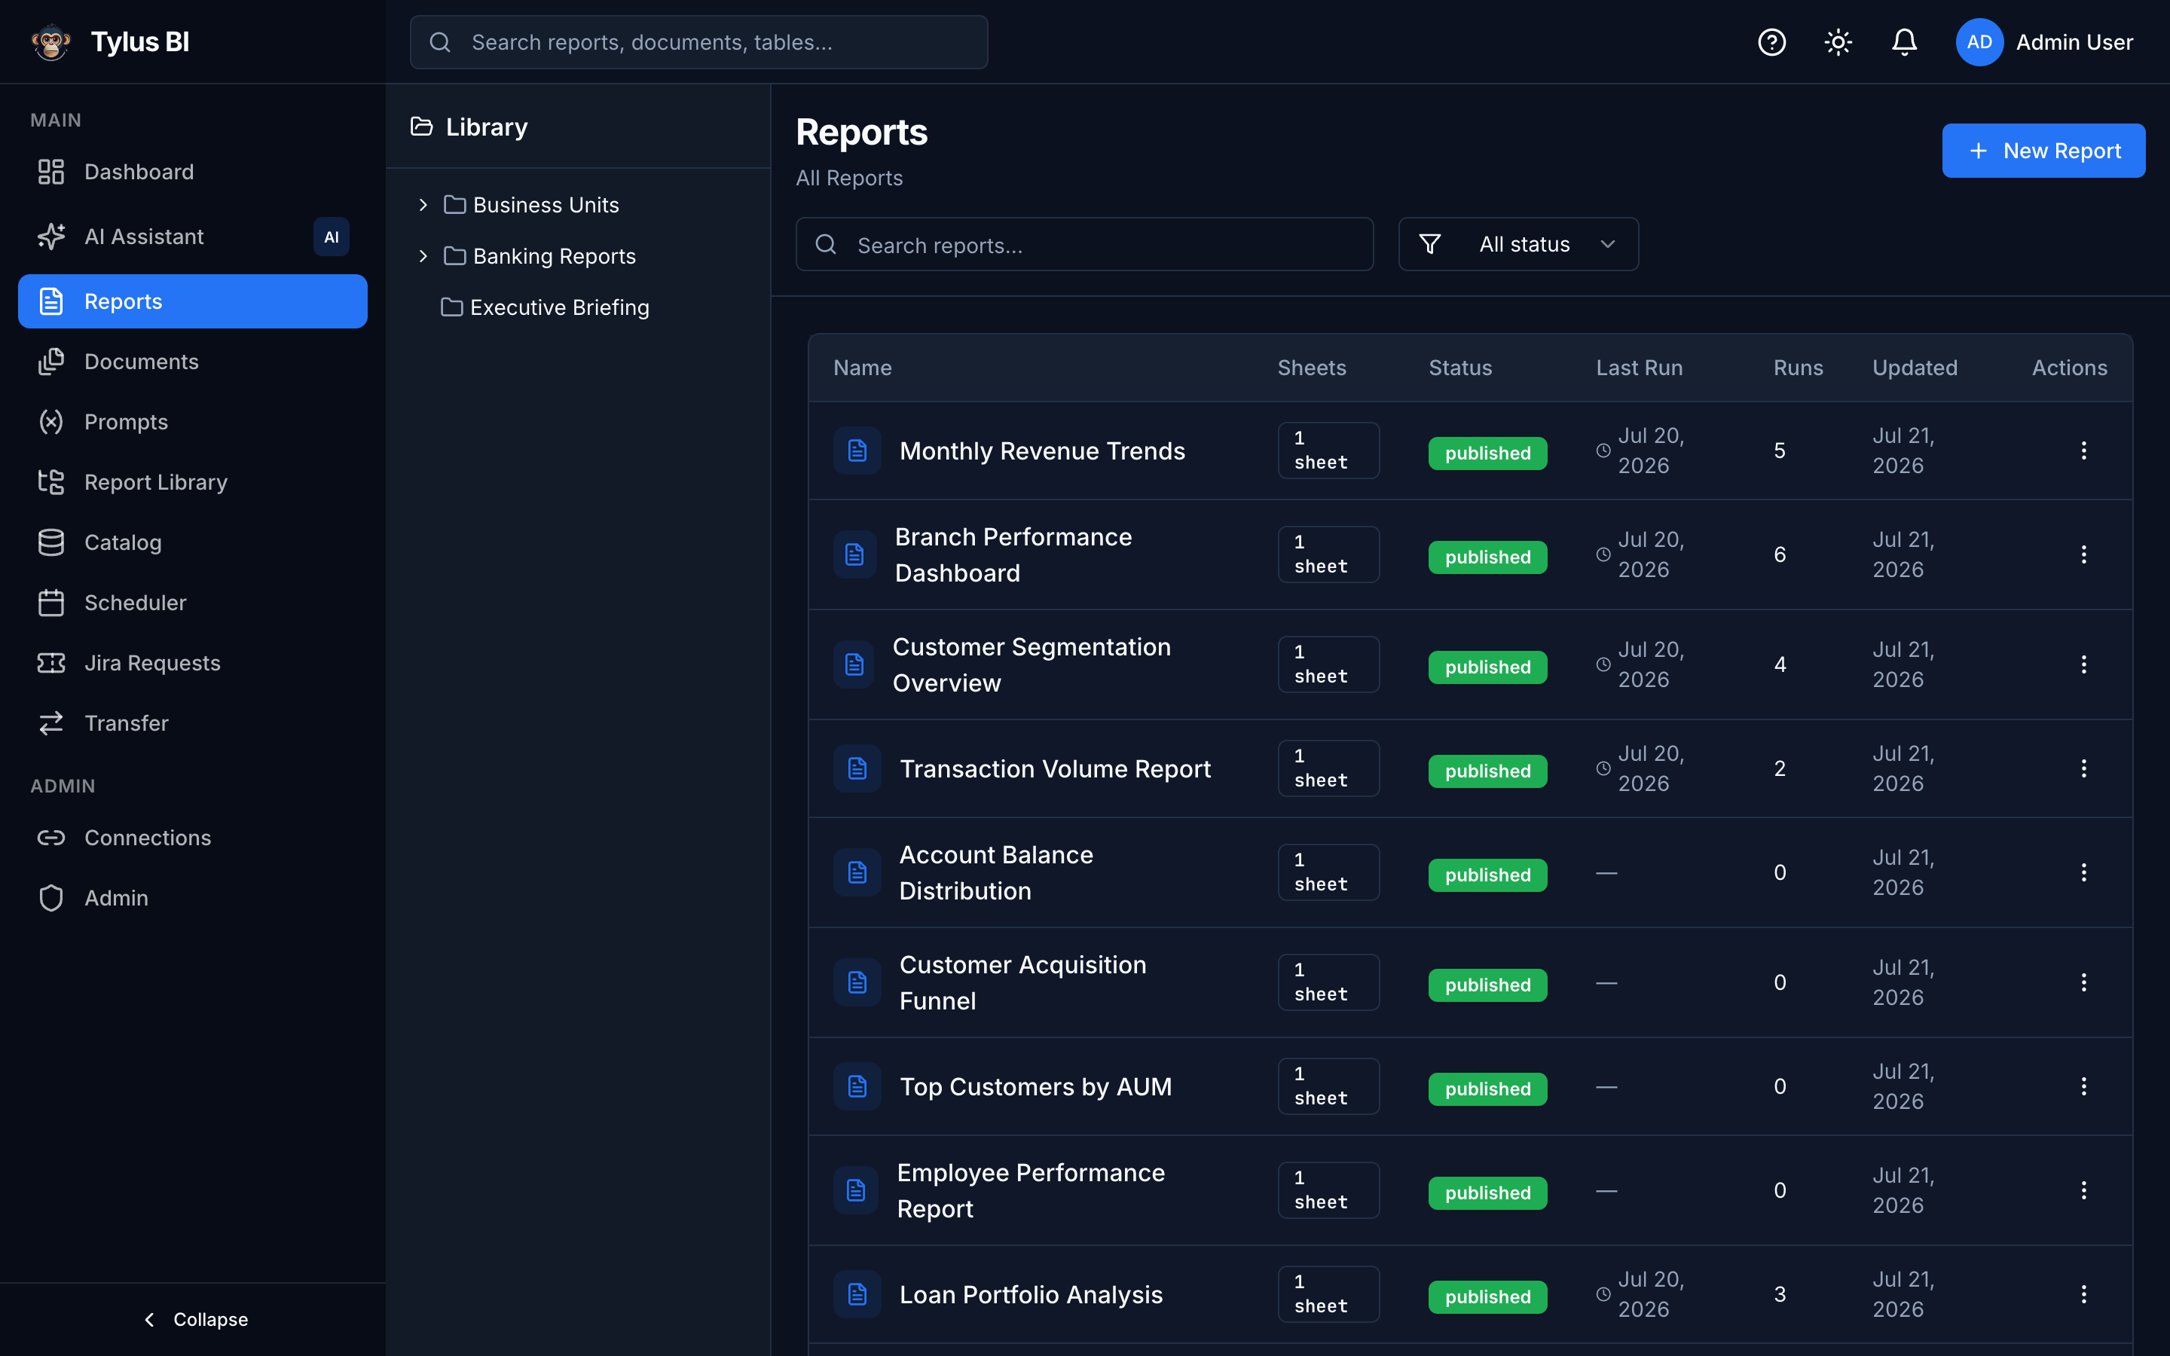2170x1356 pixels.
Task: Click the Prompts variable icon
Action: click(51, 422)
